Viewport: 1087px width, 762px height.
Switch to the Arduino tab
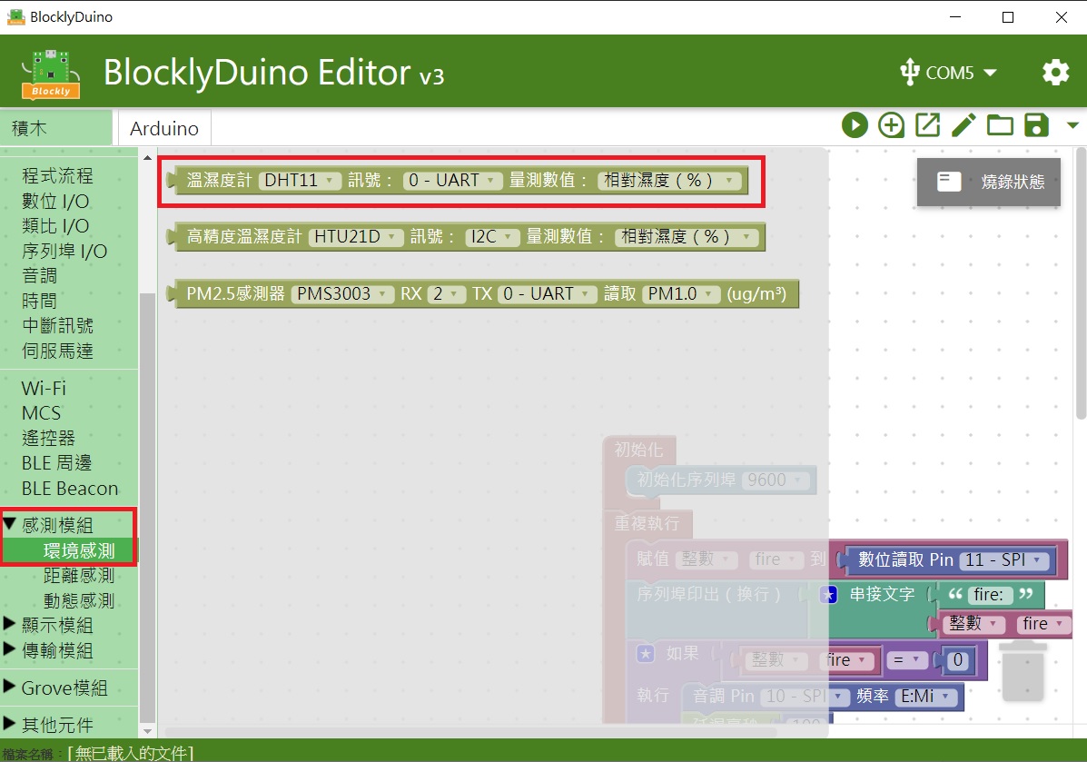pos(164,128)
